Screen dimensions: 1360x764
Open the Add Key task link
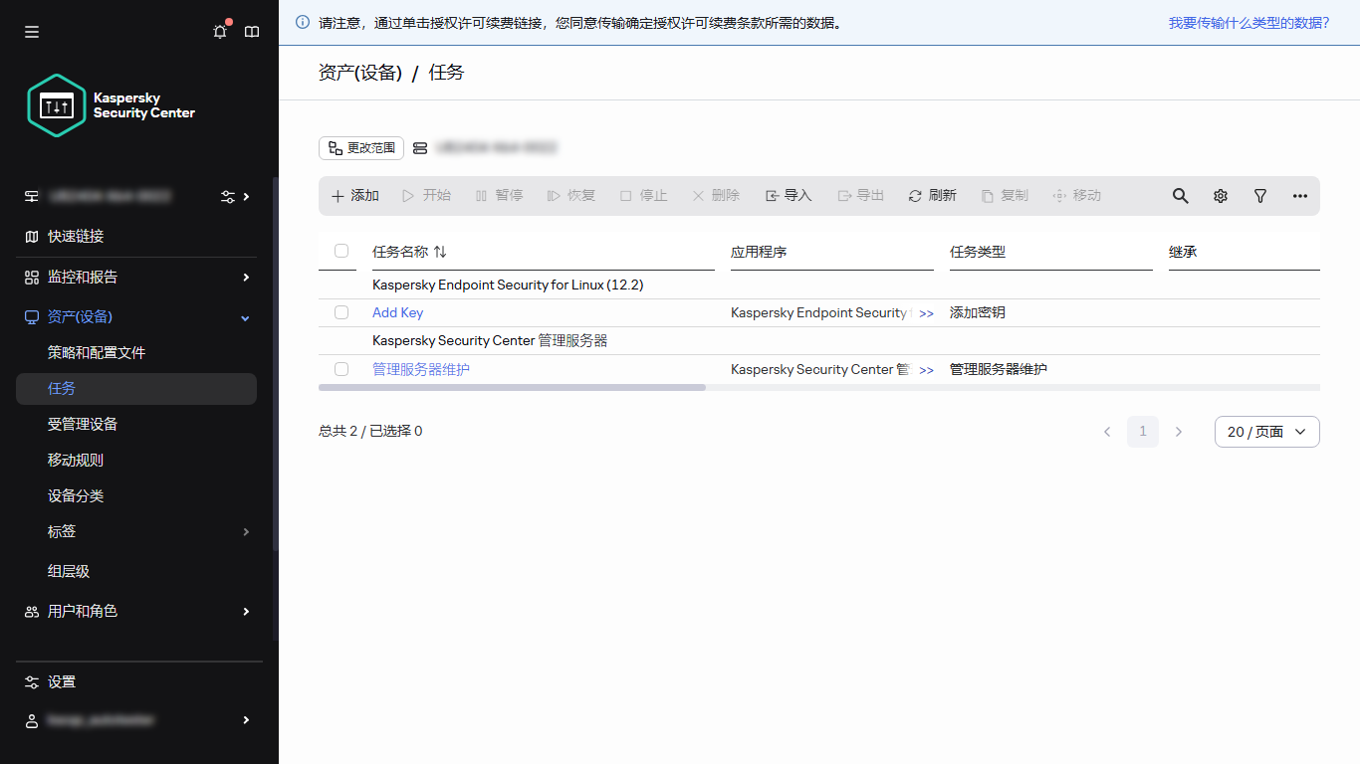pyautogui.click(x=397, y=312)
